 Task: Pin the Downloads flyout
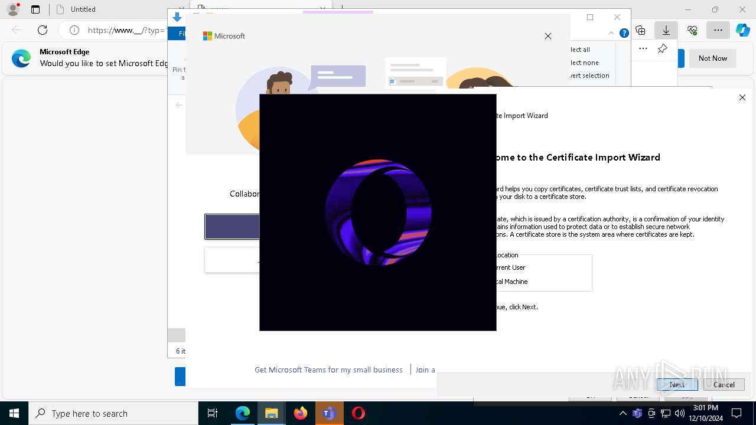click(x=663, y=49)
